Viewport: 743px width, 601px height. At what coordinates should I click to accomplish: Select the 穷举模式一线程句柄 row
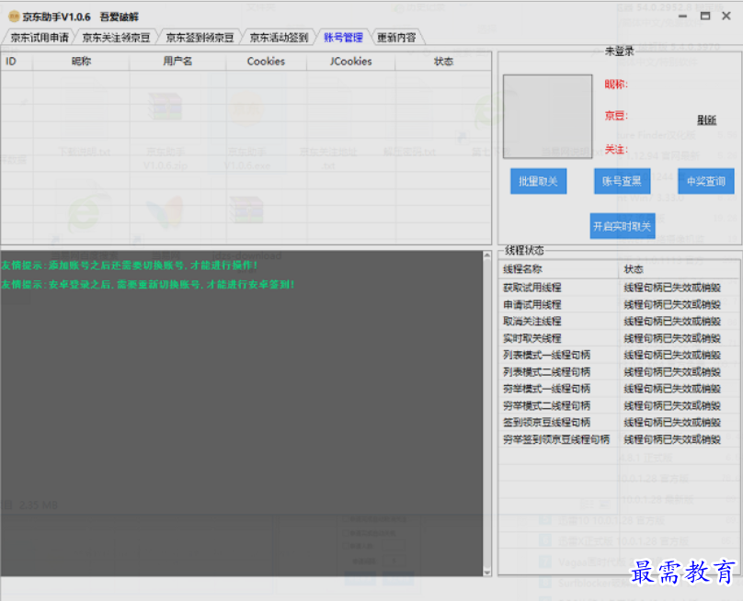click(x=619, y=389)
